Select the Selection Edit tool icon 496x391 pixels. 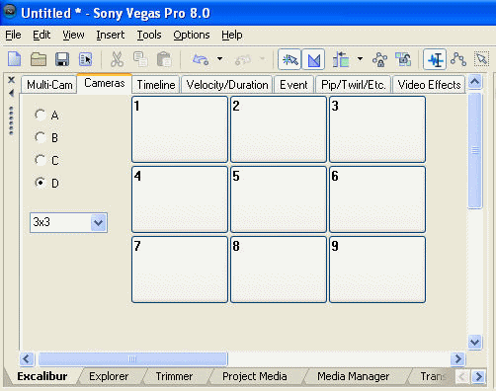coord(482,59)
